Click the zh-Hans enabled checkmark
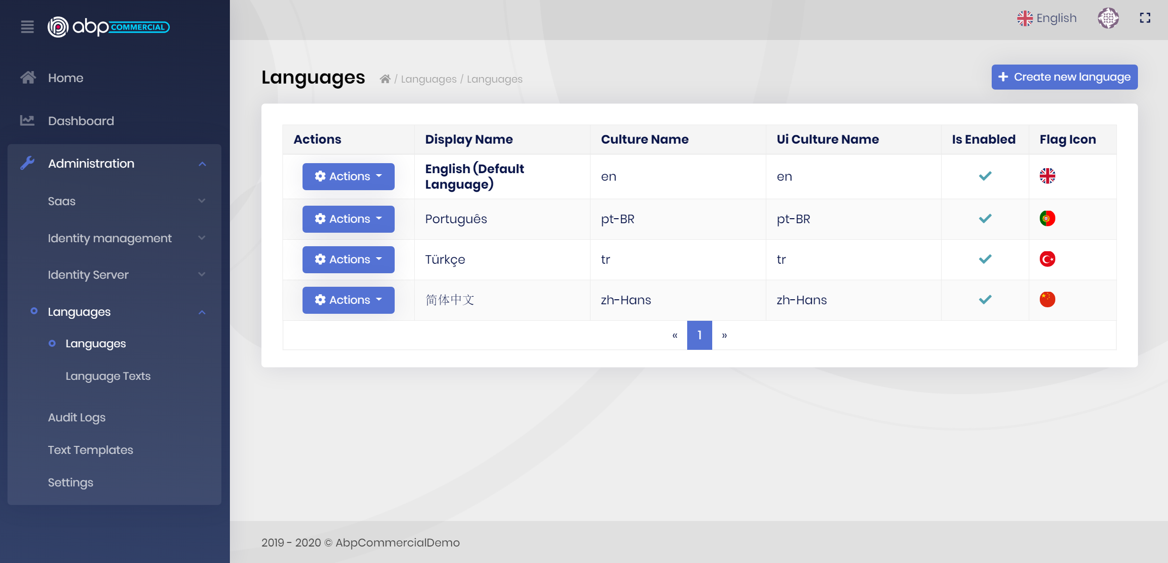Viewport: 1168px width, 563px height. tap(985, 299)
